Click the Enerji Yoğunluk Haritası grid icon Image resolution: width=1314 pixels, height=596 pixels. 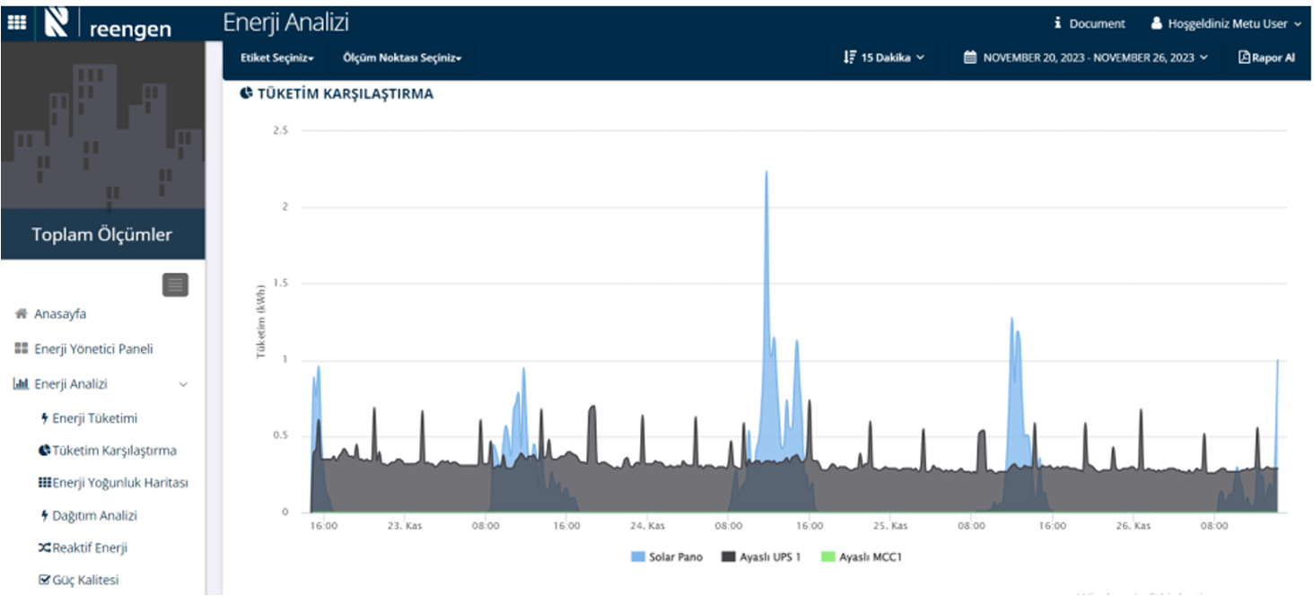click(x=44, y=483)
